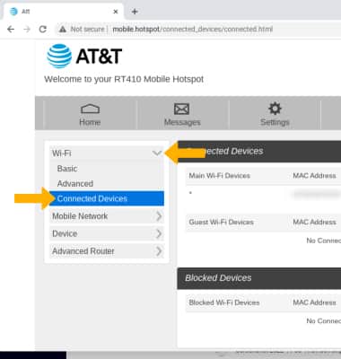Image resolution: width=341 pixels, height=359 pixels.
Task: Click the address bar URL mobile.hotspot
Action: click(x=193, y=30)
